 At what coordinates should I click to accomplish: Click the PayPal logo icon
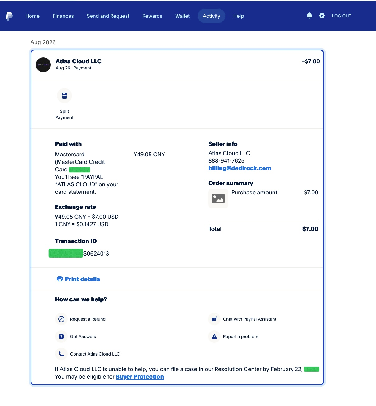(x=9, y=16)
